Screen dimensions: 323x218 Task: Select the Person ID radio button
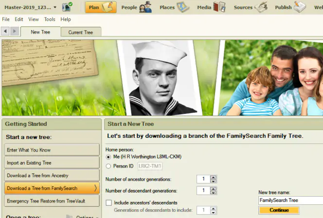coord(108,166)
